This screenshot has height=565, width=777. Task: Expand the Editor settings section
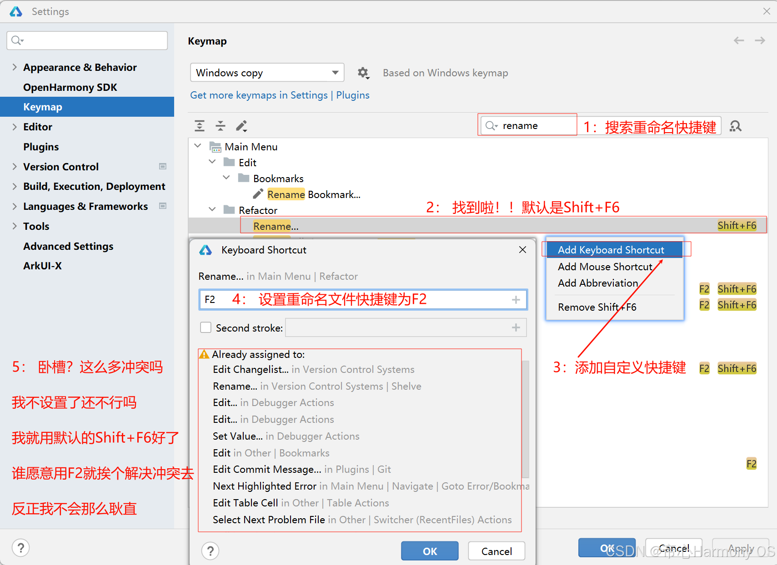coord(15,127)
